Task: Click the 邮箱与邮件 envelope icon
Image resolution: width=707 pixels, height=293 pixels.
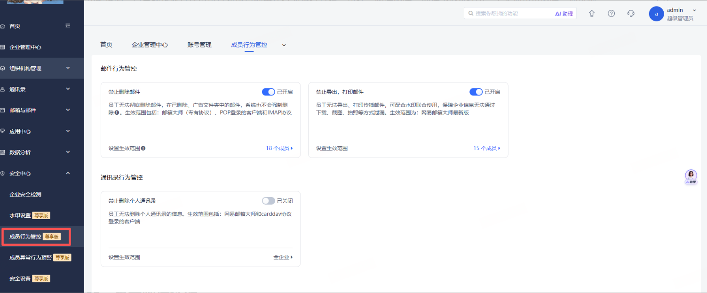Action: pyautogui.click(x=2, y=111)
